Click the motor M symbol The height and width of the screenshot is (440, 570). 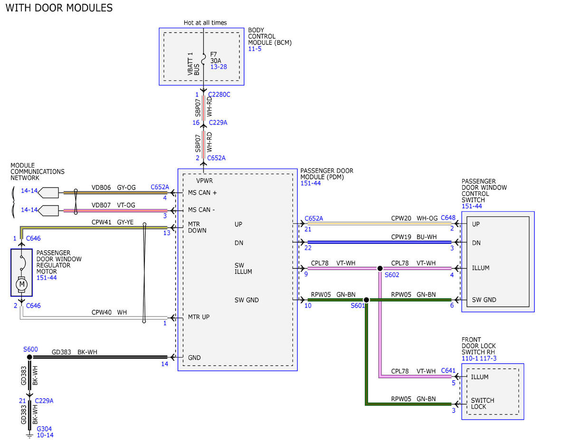click(x=21, y=284)
